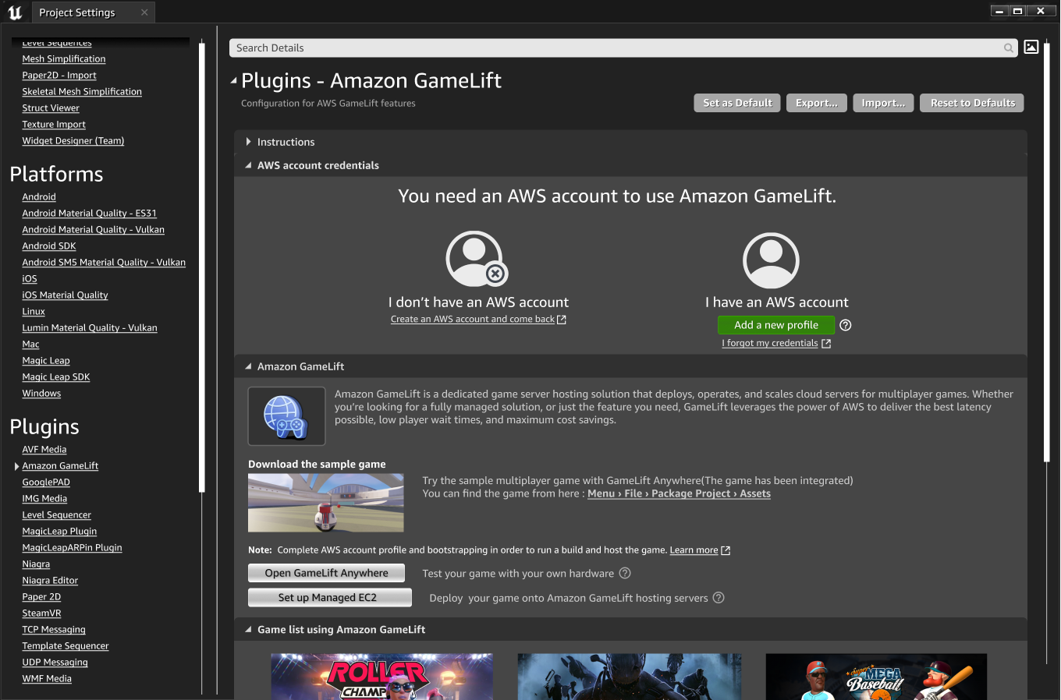Expand the Instructions section
The image size is (1061, 700).
coord(249,142)
